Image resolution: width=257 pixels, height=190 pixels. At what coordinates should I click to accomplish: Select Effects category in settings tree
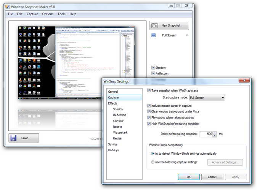point(112,103)
